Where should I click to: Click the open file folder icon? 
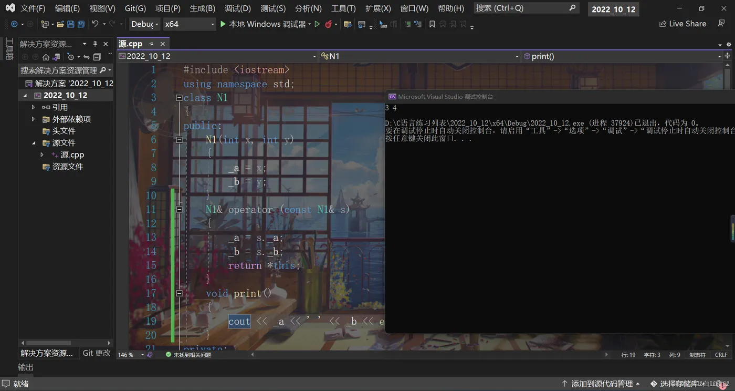[x=60, y=24]
